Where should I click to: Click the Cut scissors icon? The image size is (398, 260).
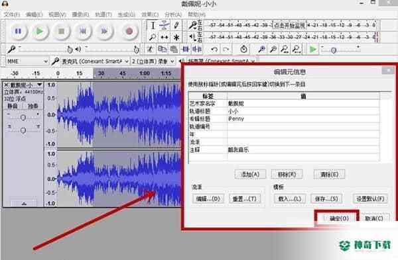151,49
